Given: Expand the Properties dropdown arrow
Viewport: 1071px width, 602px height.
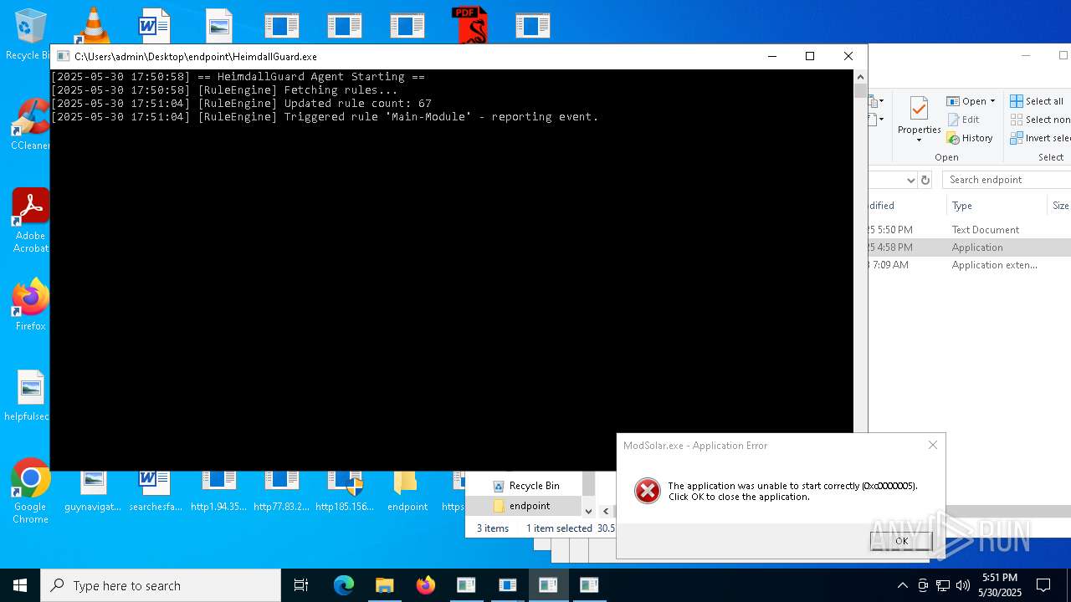Looking at the screenshot, I should (x=919, y=140).
